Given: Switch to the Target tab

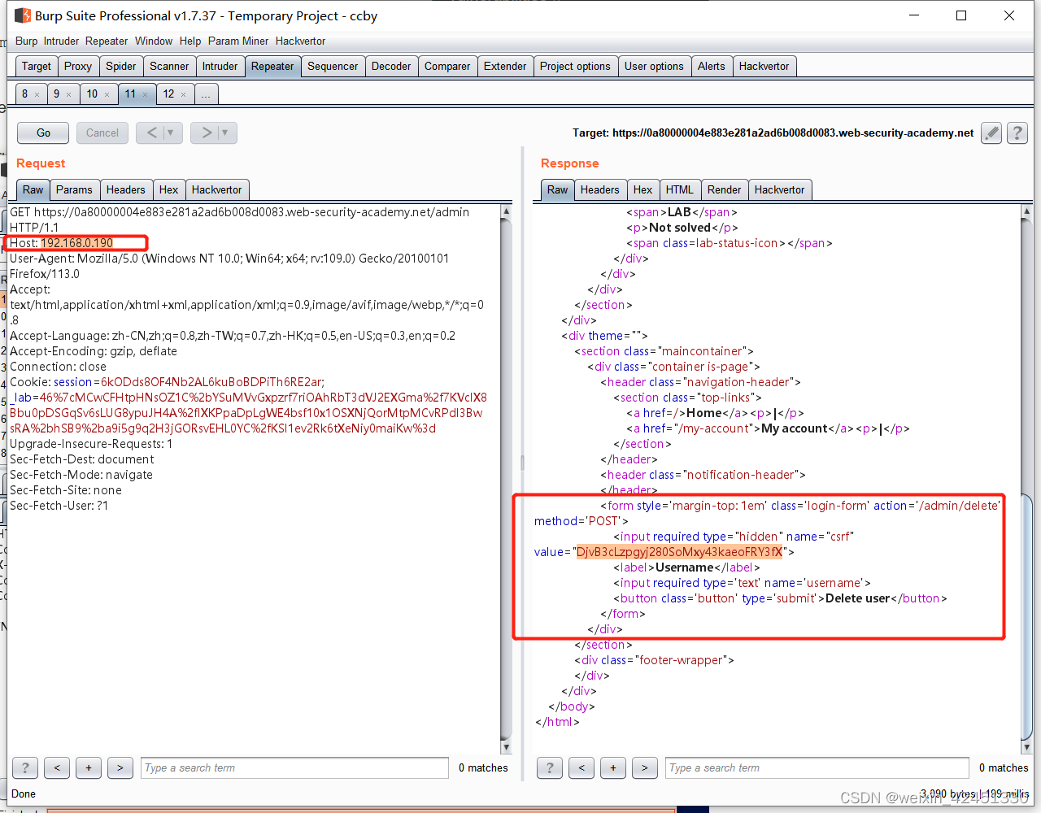Looking at the screenshot, I should point(37,66).
